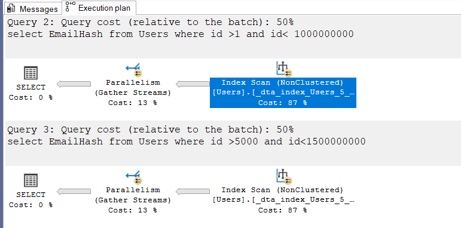Select Query 3 Parallelism Gather Streams icon
This screenshot has width=461, height=228.
(x=134, y=177)
